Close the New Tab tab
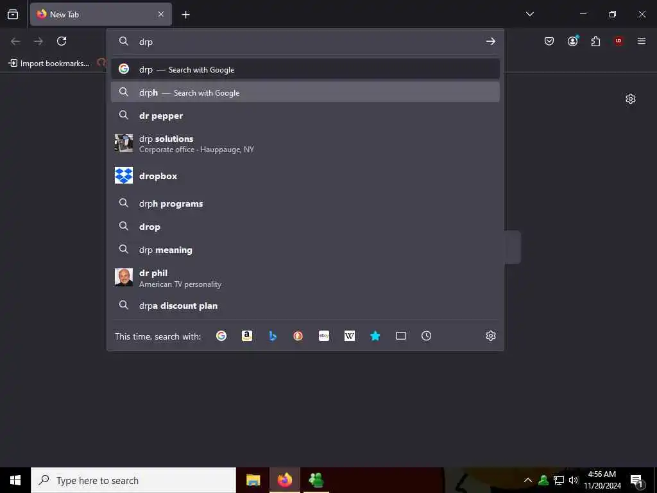This screenshot has height=493, width=657. click(x=161, y=14)
